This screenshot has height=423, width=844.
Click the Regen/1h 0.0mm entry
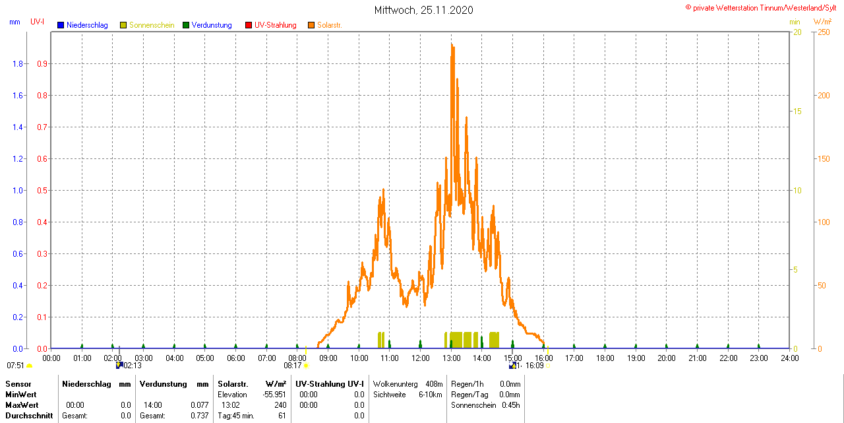[485, 384]
